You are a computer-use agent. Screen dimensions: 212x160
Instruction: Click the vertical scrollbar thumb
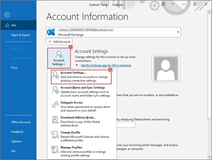tap(209, 66)
